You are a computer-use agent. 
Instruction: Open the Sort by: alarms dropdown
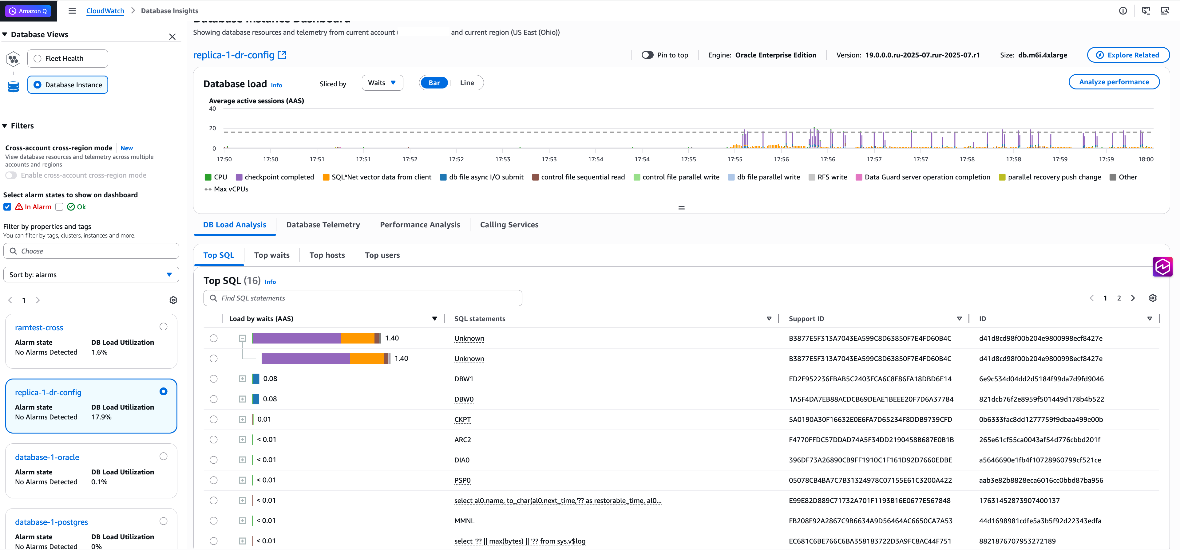coord(91,275)
